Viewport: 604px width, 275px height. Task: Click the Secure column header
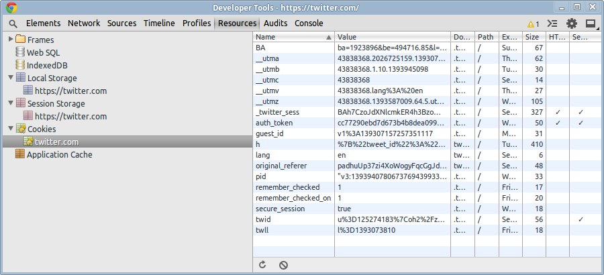[587, 37]
